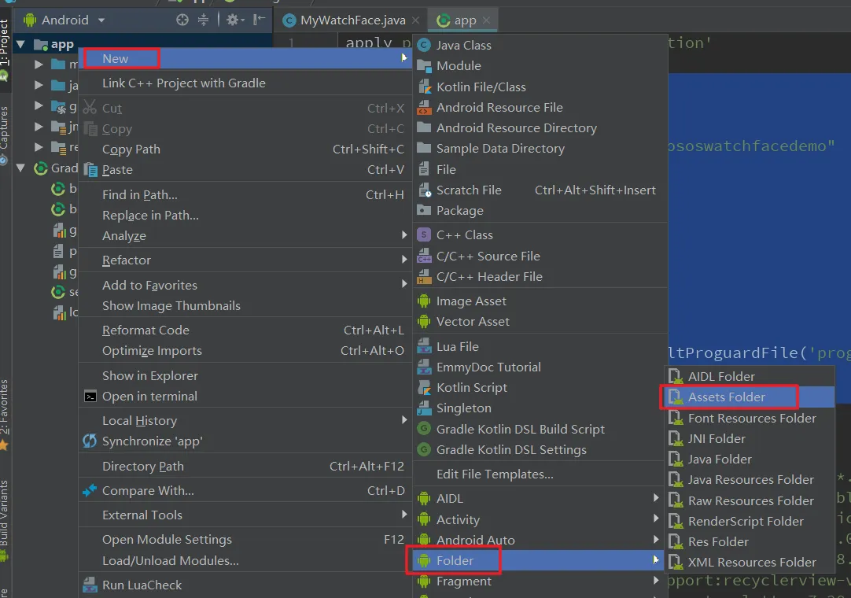Collapse the app module tree arrow
The height and width of the screenshot is (598, 851).
tap(20, 45)
